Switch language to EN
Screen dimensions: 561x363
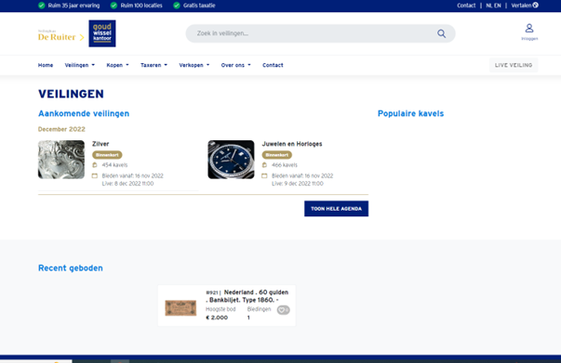(x=498, y=6)
